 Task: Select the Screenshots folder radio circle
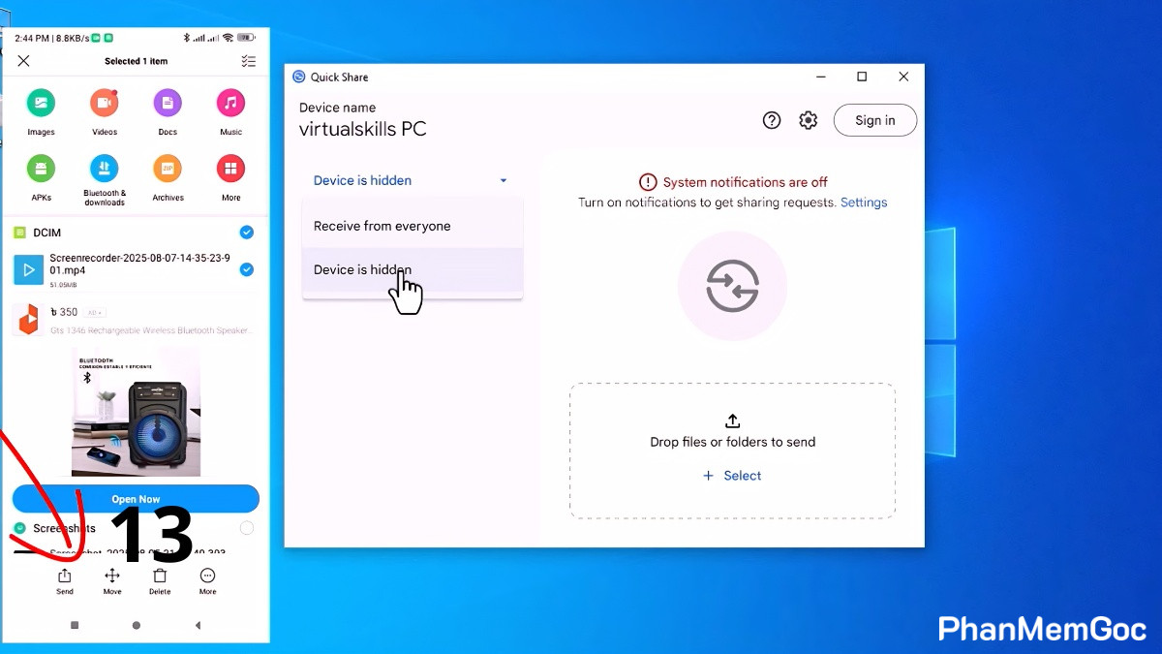point(247,528)
